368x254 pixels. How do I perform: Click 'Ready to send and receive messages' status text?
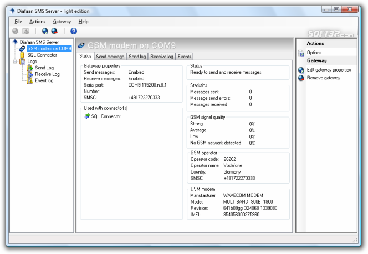pos(226,72)
